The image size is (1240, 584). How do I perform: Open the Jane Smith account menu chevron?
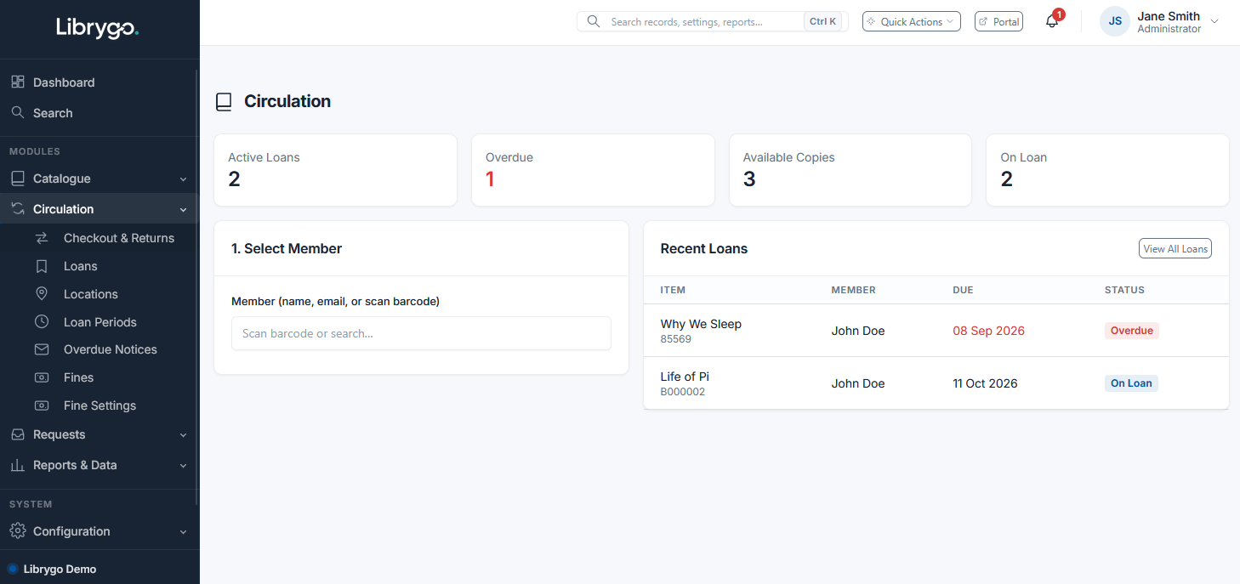1214,21
